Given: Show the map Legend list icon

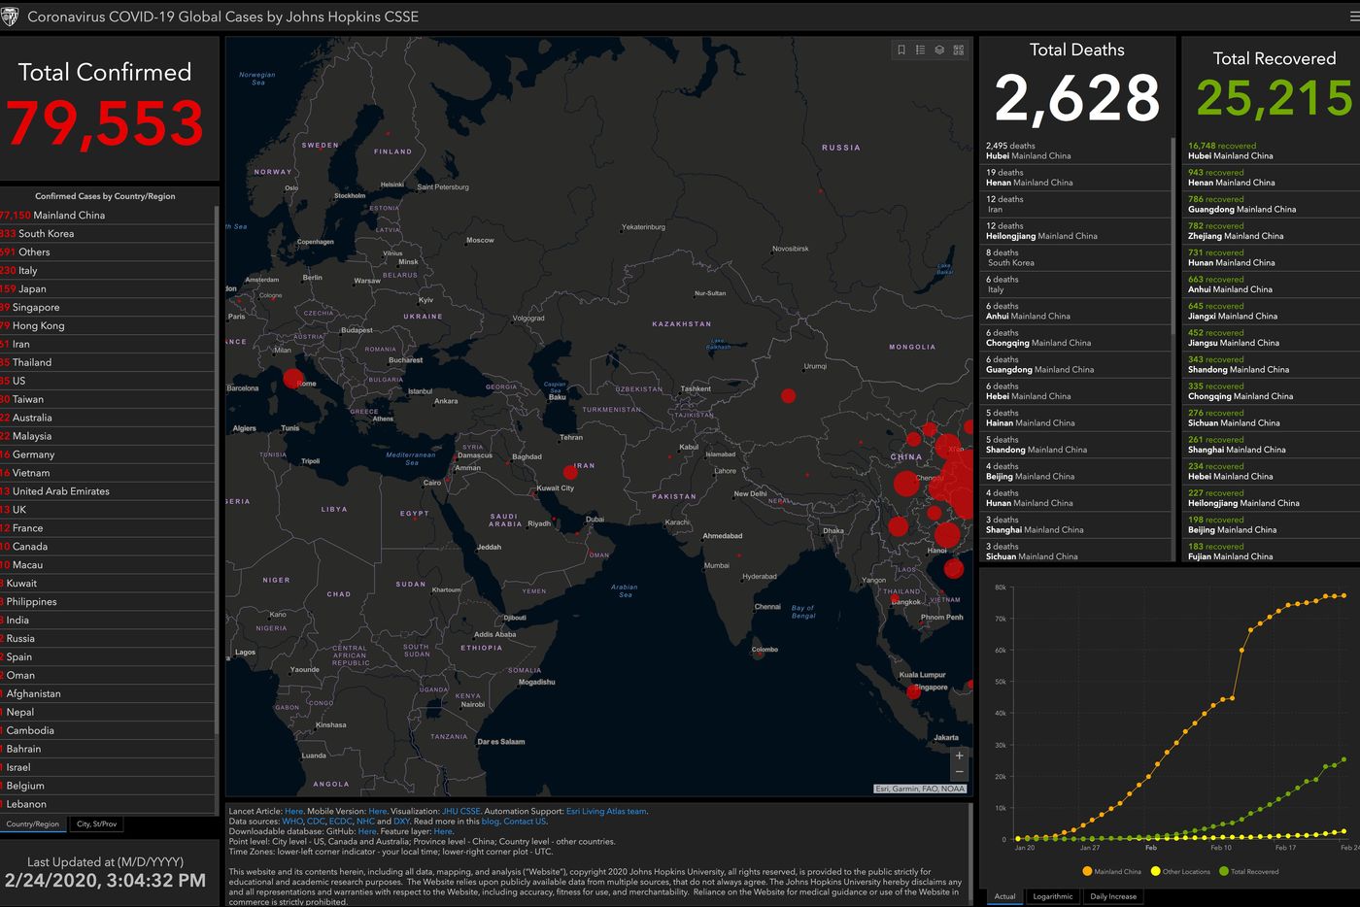Looking at the screenshot, I should (920, 50).
